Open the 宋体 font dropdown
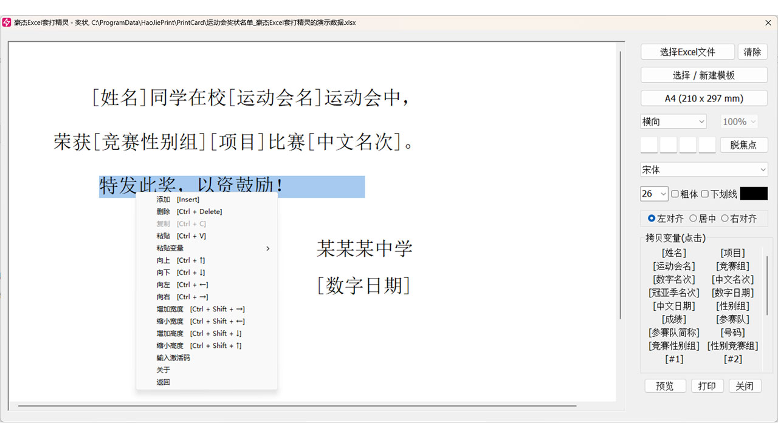This screenshot has width=778, height=437. click(x=703, y=169)
